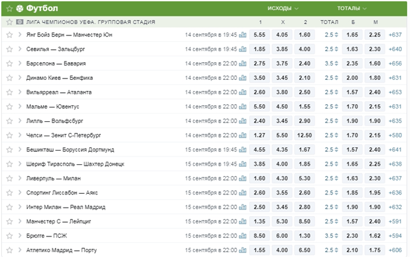Expand the Бешикташ — Боруссия Дортмунд row chevron
Image resolution: width=411 pixels, height=258 pixels.
(20, 149)
